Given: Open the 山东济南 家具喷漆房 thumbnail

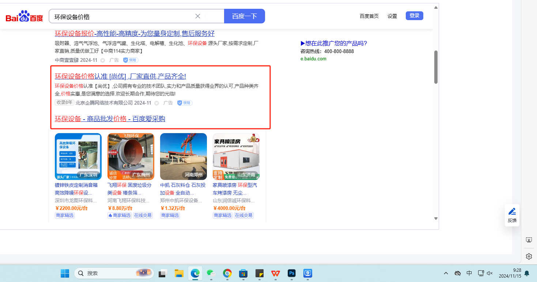Looking at the screenshot, I should tap(236, 157).
